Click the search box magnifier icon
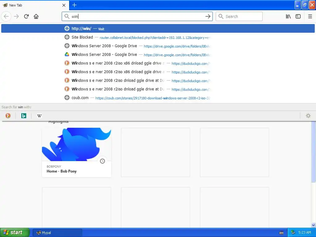Screen dimensions: 316x237 [x=221, y=16]
